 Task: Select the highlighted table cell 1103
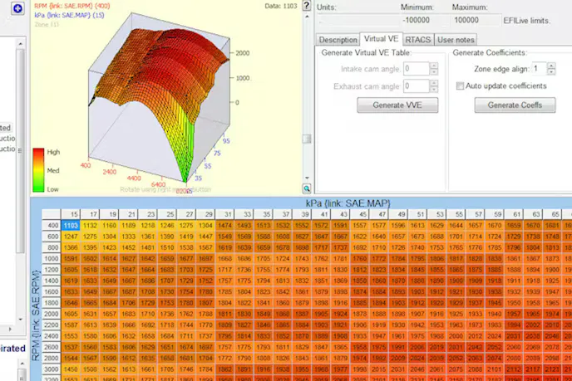[71, 226]
